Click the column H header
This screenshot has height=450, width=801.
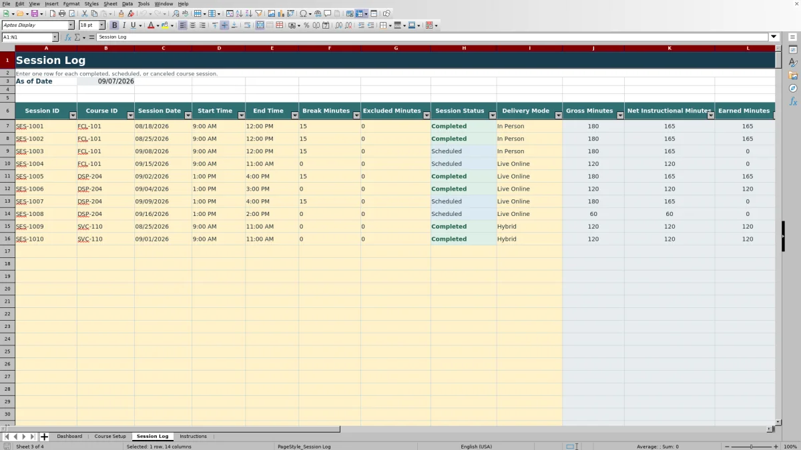pos(463,48)
